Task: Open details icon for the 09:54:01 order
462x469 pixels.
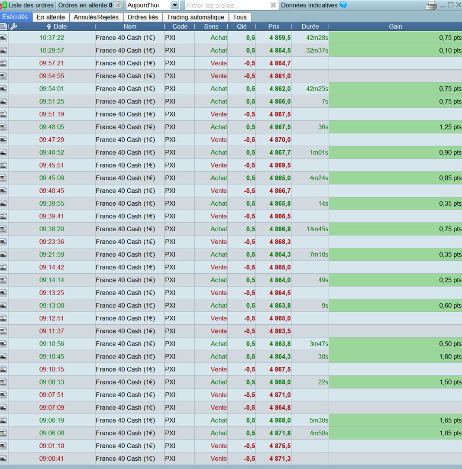Action: click(x=3, y=89)
